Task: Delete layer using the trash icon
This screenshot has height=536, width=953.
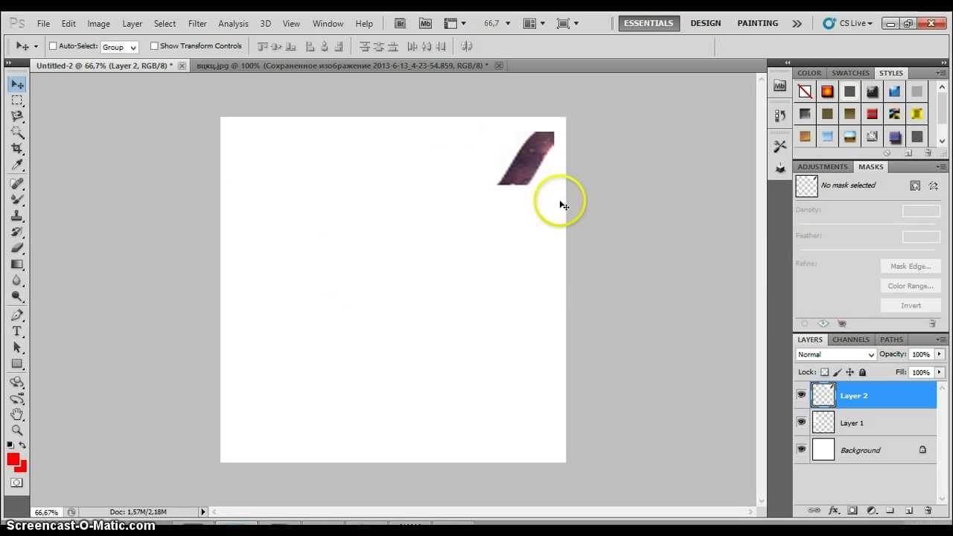Action: 928,511
